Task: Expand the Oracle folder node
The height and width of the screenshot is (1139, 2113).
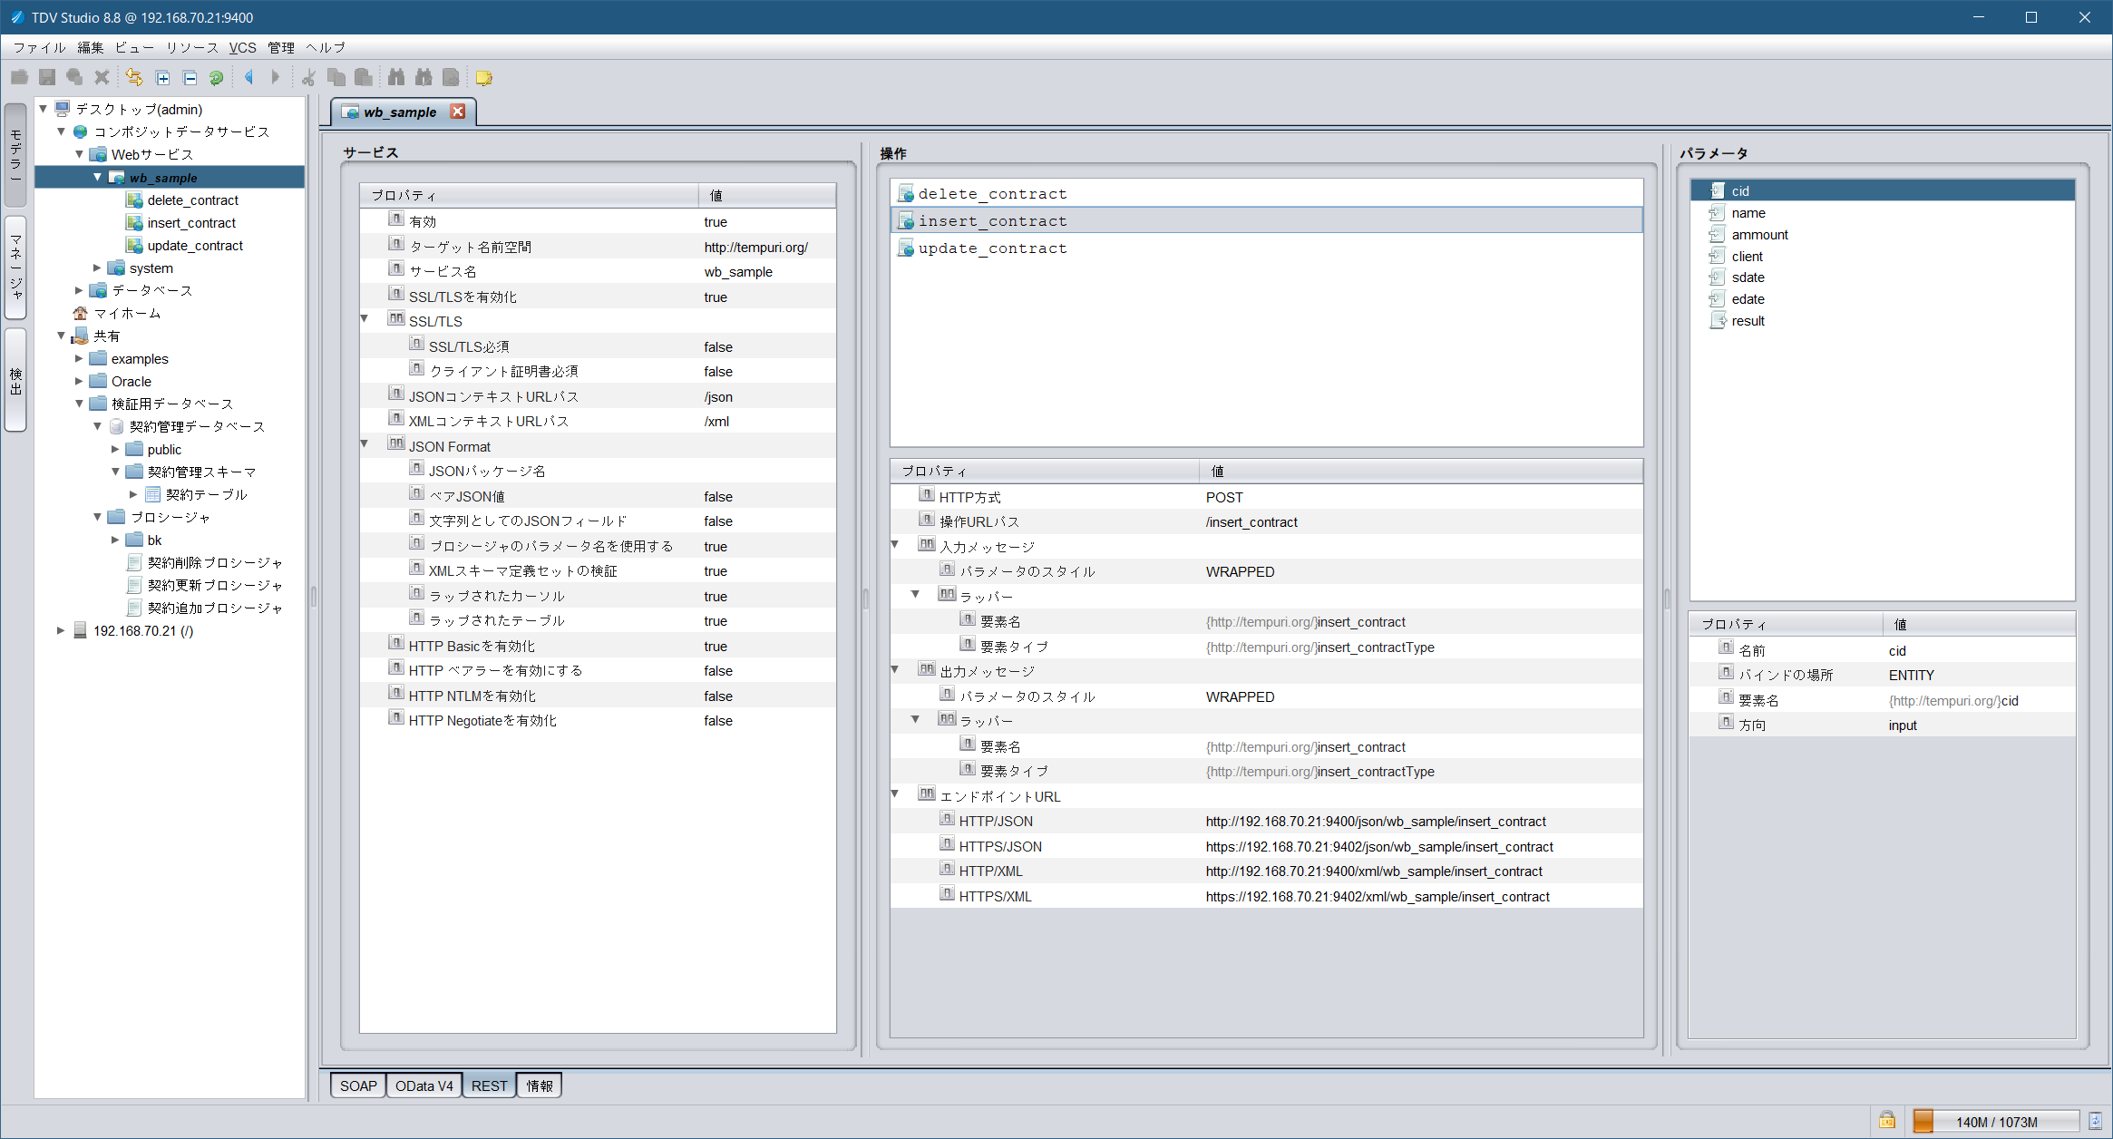Action: coord(79,381)
